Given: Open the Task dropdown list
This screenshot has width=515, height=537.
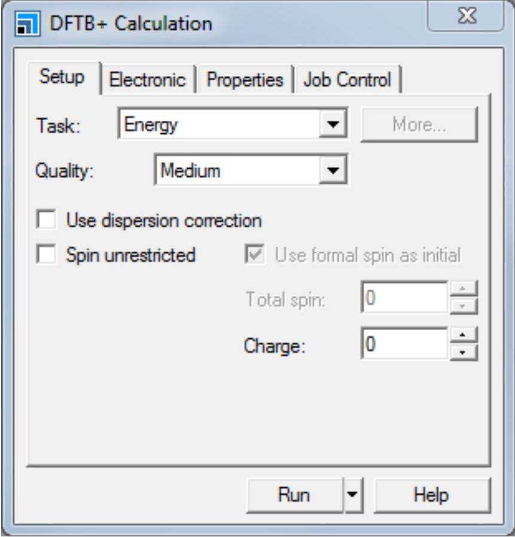Looking at the screenshot, I should pos(334,126).
